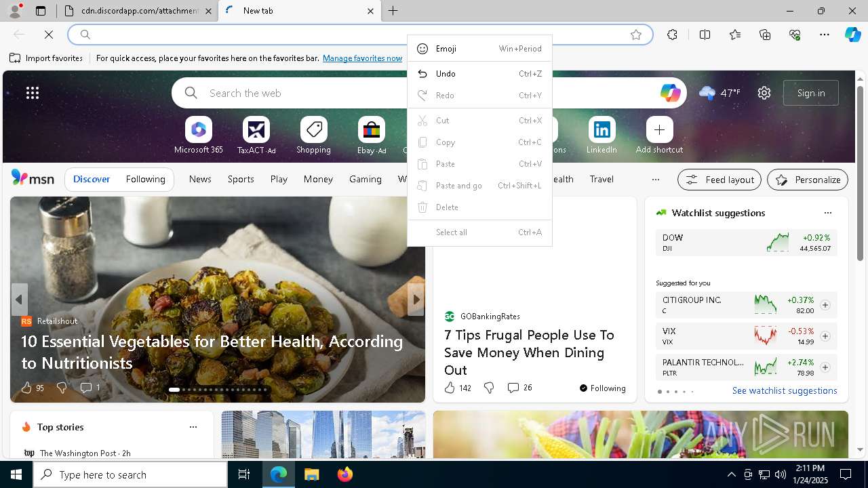Open Feed layout options

pyautogui.click(x=719, y=180)
